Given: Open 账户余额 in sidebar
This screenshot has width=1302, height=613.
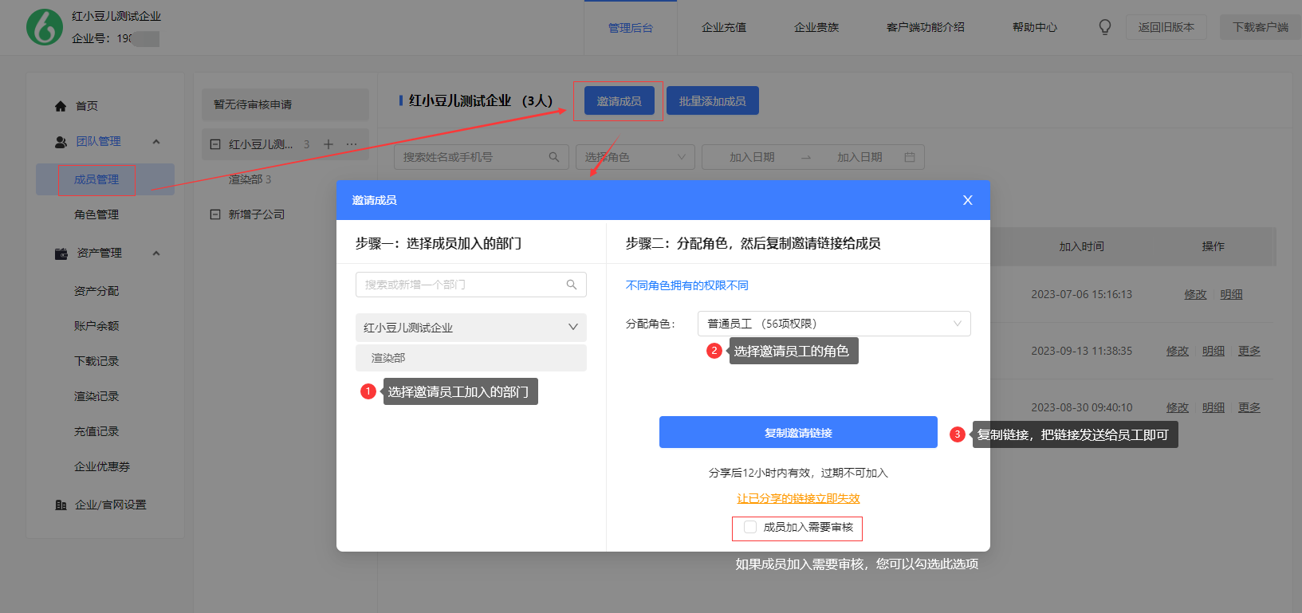Looking at the screenshot, I should click(96, 326).
